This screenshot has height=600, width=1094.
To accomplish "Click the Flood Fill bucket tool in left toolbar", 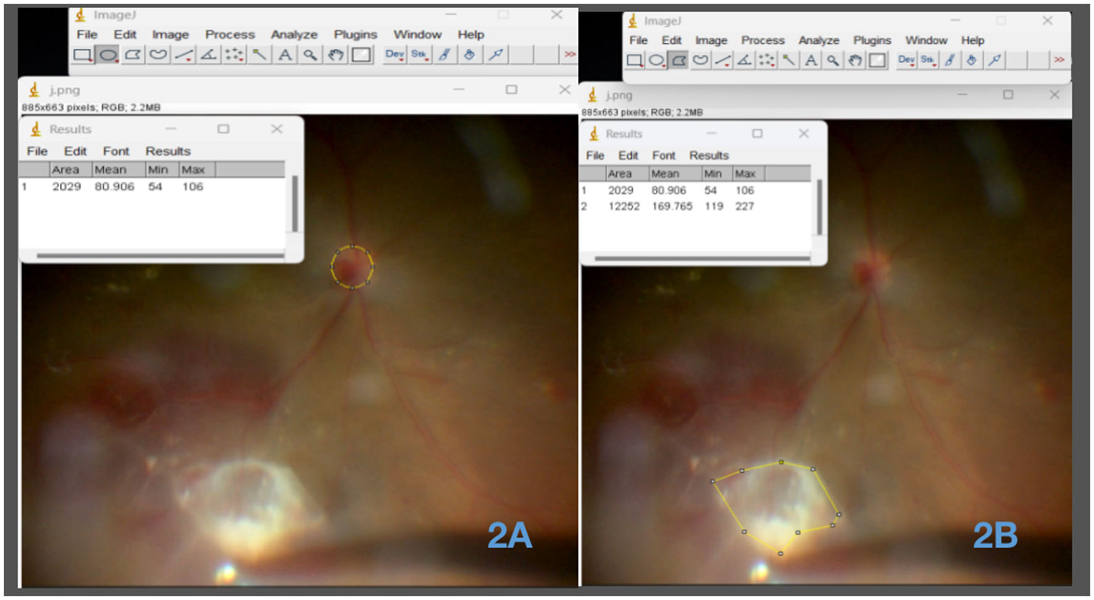I will 469,55.
